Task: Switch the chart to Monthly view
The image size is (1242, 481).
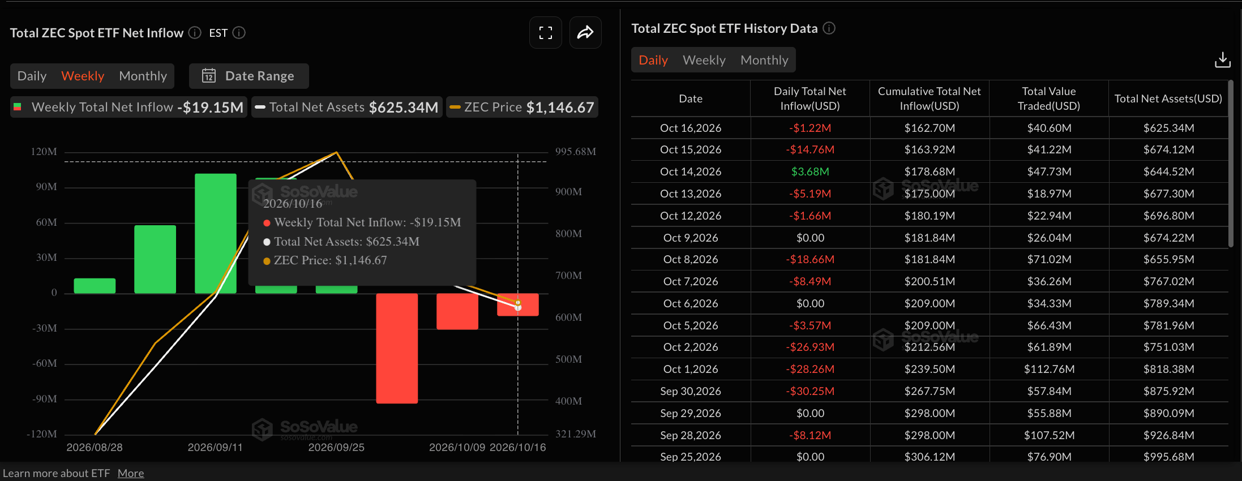Action: [x=143, y=76]
